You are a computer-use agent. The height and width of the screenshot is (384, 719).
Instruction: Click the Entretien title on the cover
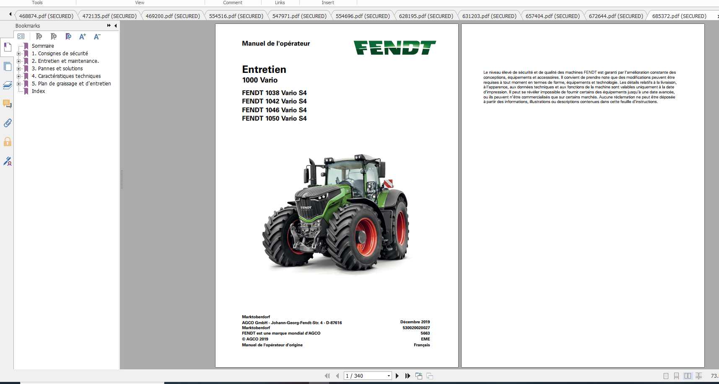tap(264, 70)
